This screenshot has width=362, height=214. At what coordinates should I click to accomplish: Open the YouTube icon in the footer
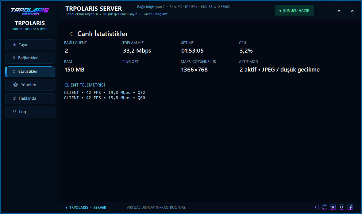(x=316, y=207)
